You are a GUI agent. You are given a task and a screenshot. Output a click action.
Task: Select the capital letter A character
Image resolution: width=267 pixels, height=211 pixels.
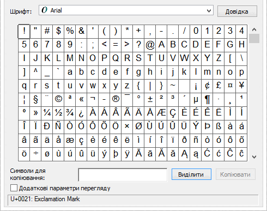[161, 45]
